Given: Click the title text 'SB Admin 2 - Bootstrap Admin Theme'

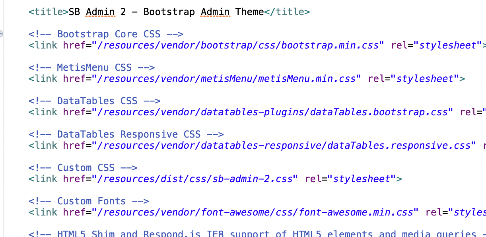Looking at the screenshot, I should click(166, 12).
